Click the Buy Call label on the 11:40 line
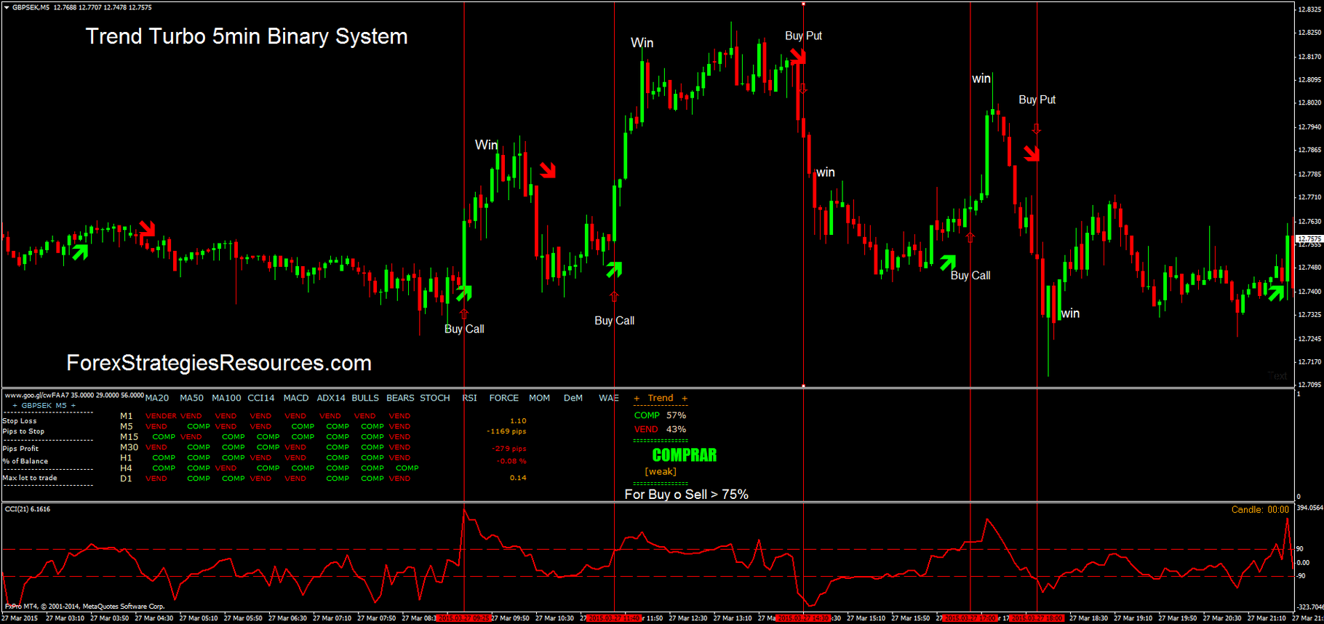The height and width of the screenshot is (624, 1324). (x=614, y=321)
